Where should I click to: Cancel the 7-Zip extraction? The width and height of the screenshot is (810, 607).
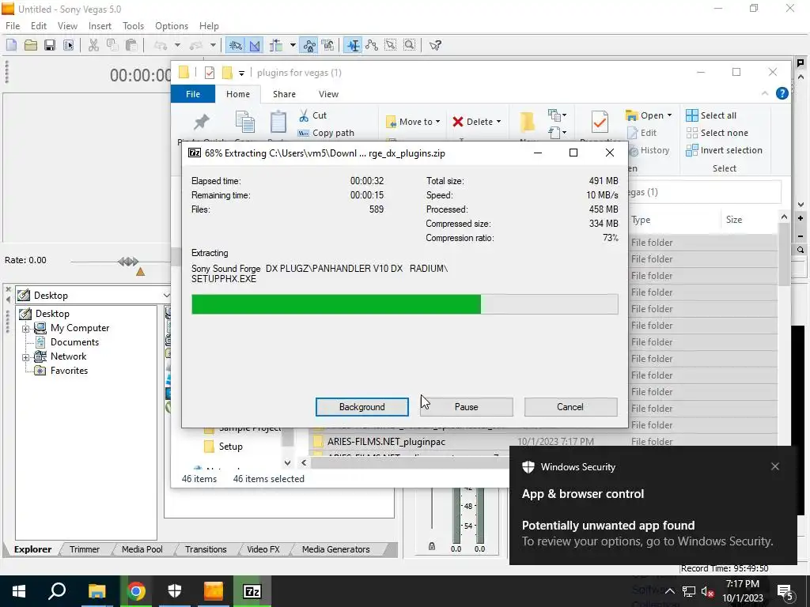click(x=570, y=407)
